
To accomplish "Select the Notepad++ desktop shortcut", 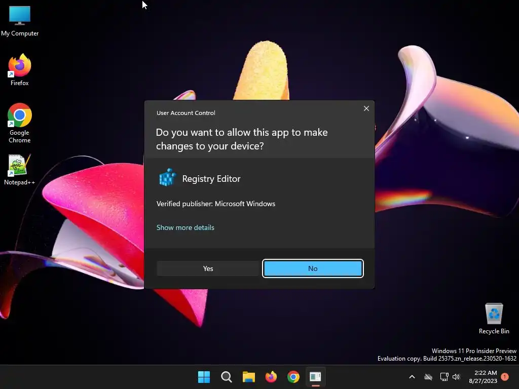I will (x=20, y=170).
